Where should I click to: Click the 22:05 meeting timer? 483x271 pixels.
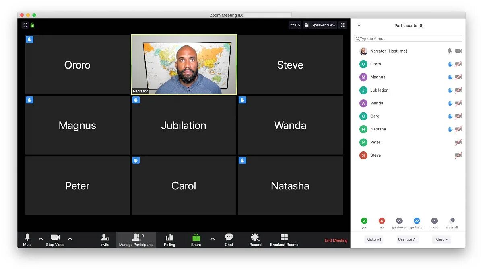pos(295,25)
